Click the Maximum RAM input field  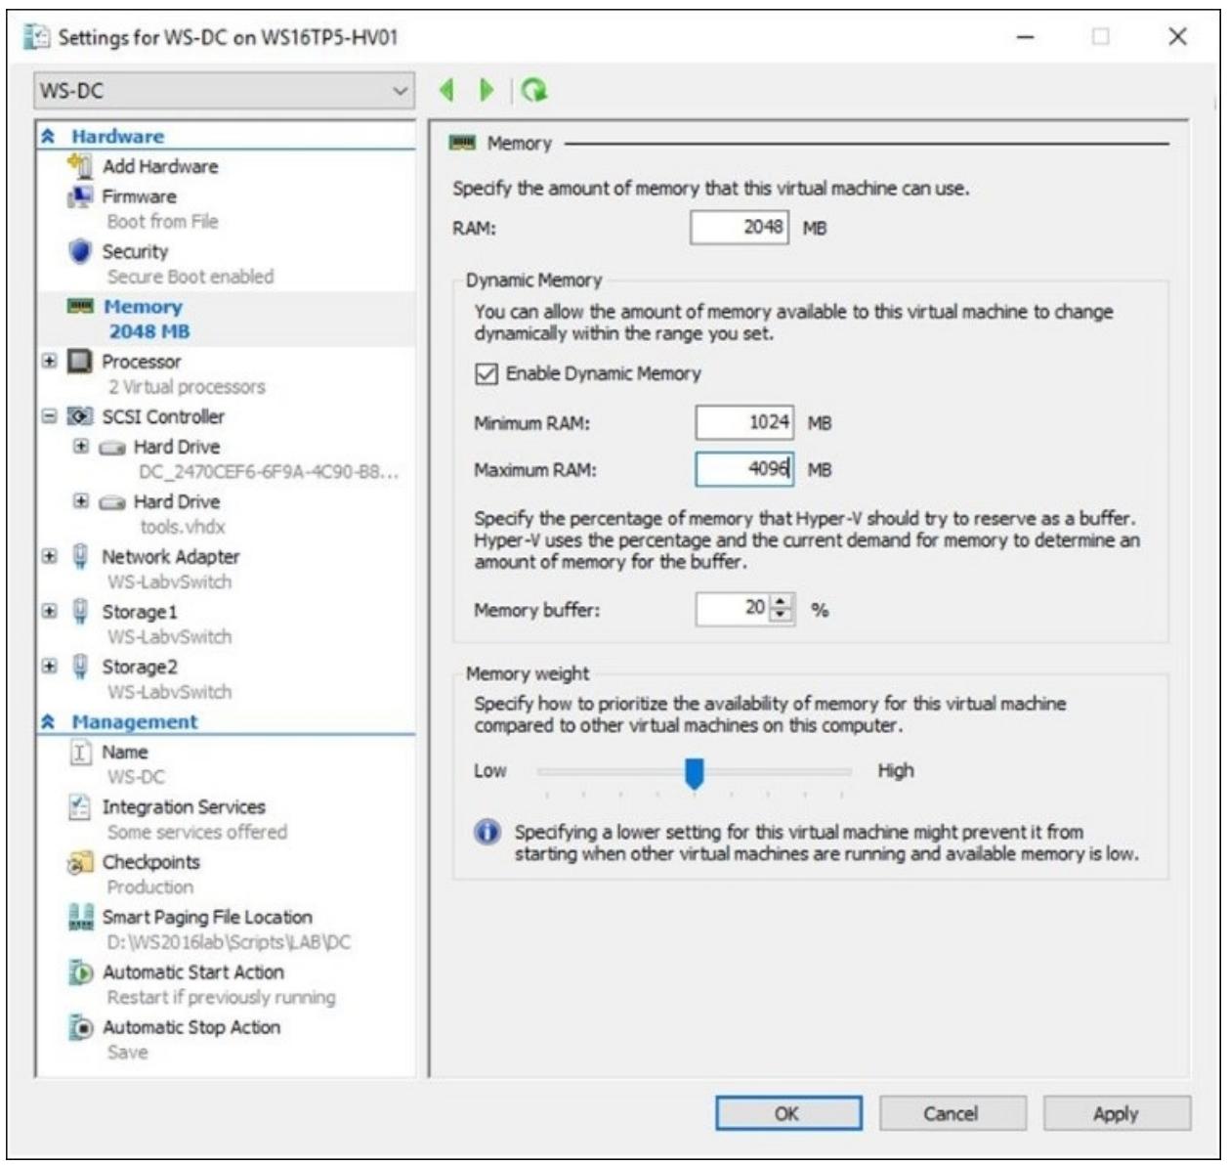click(744, 469)
